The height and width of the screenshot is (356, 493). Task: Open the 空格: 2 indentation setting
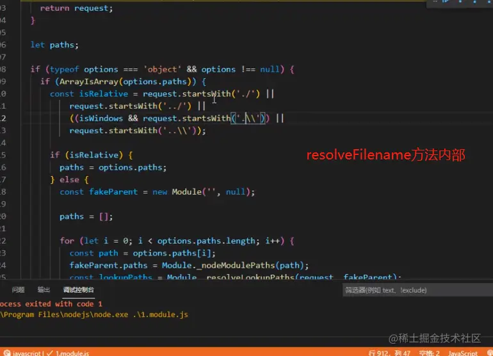coord(429,353)
